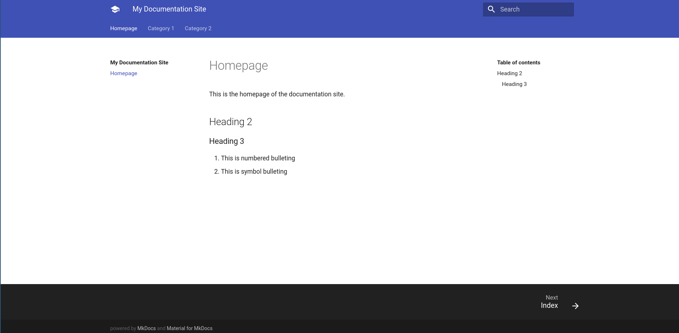Open the MkDocs footer link
This screenshot has height=333, width=679.
click(146, 328)
